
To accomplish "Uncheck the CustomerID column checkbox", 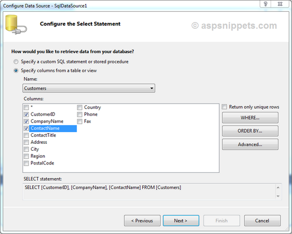I will click(26, 114).
